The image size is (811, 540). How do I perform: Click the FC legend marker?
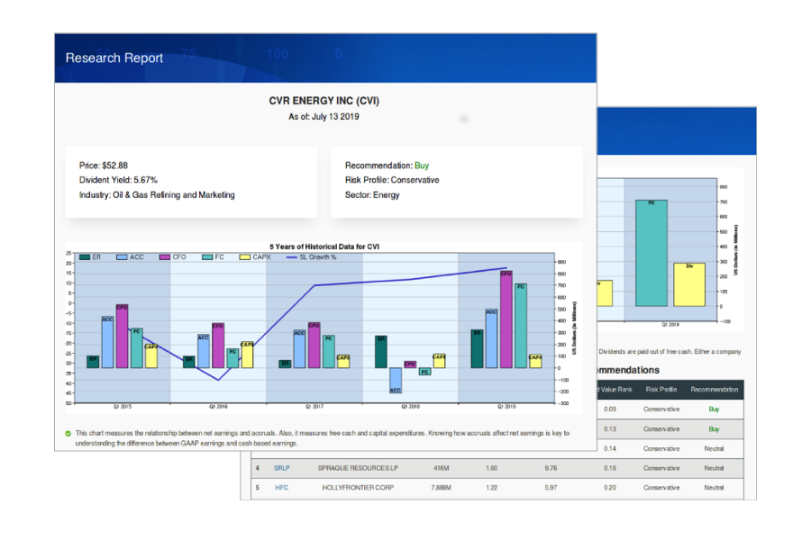click(207, 257)
